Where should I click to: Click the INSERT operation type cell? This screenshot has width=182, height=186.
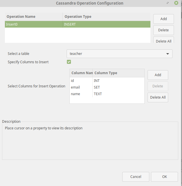[x=107, y=24]
